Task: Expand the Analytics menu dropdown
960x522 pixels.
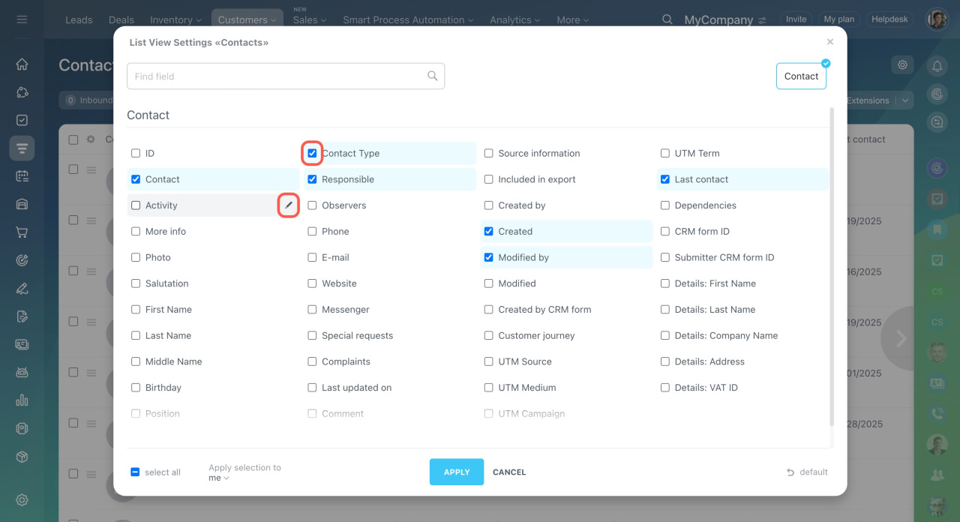Action: coord(515,20)
